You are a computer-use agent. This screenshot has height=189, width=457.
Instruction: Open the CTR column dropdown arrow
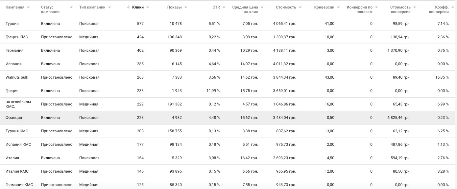(224, 7)
